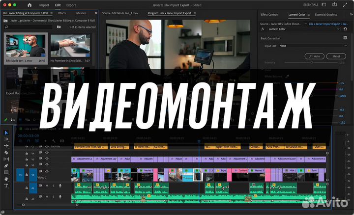Switch to the Export tab
Image resolution: width=354 pixels, height=215 pixels.
71,5
